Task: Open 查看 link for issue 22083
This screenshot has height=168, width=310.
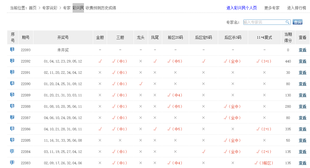Action: pos(302,163)
